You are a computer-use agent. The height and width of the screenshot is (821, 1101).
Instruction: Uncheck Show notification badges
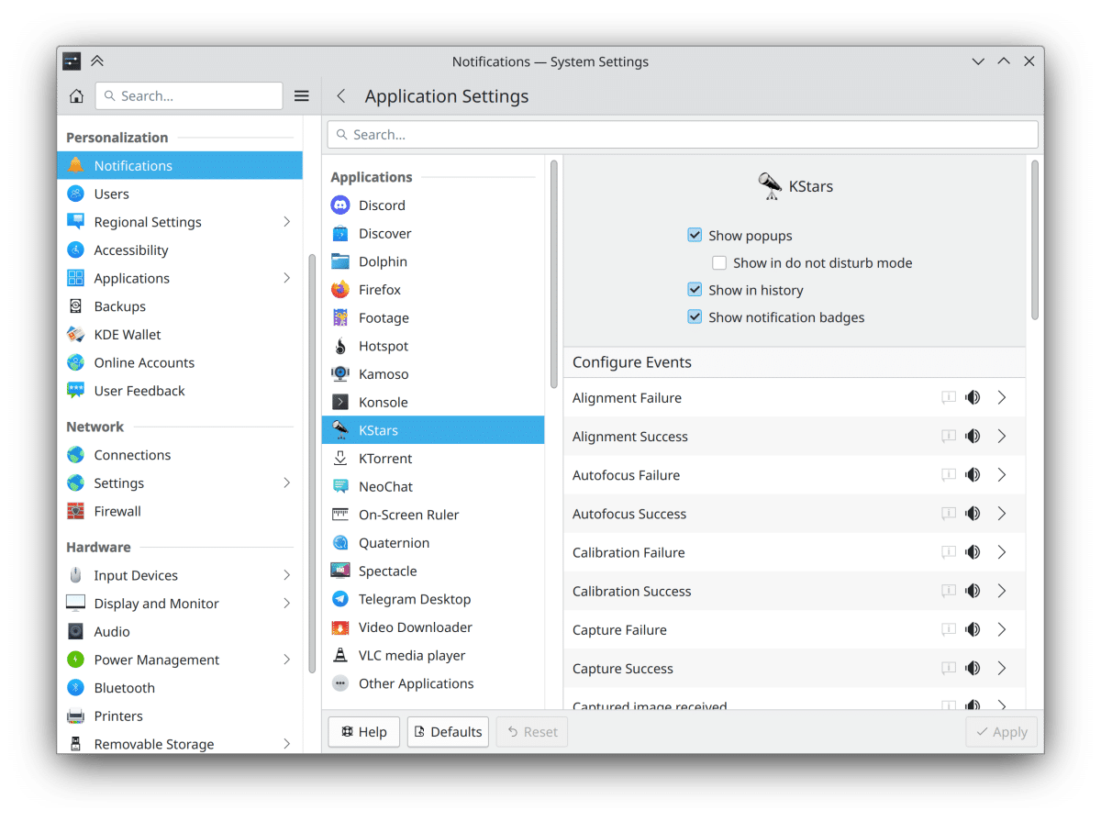[695, 317]
